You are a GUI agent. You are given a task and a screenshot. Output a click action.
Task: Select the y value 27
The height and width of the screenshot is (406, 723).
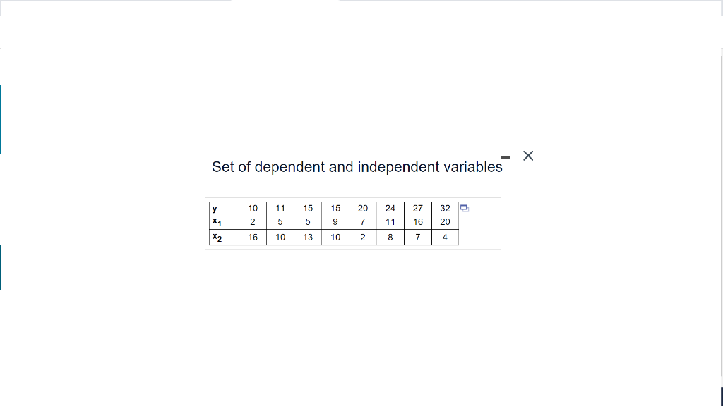click(417, 208)
